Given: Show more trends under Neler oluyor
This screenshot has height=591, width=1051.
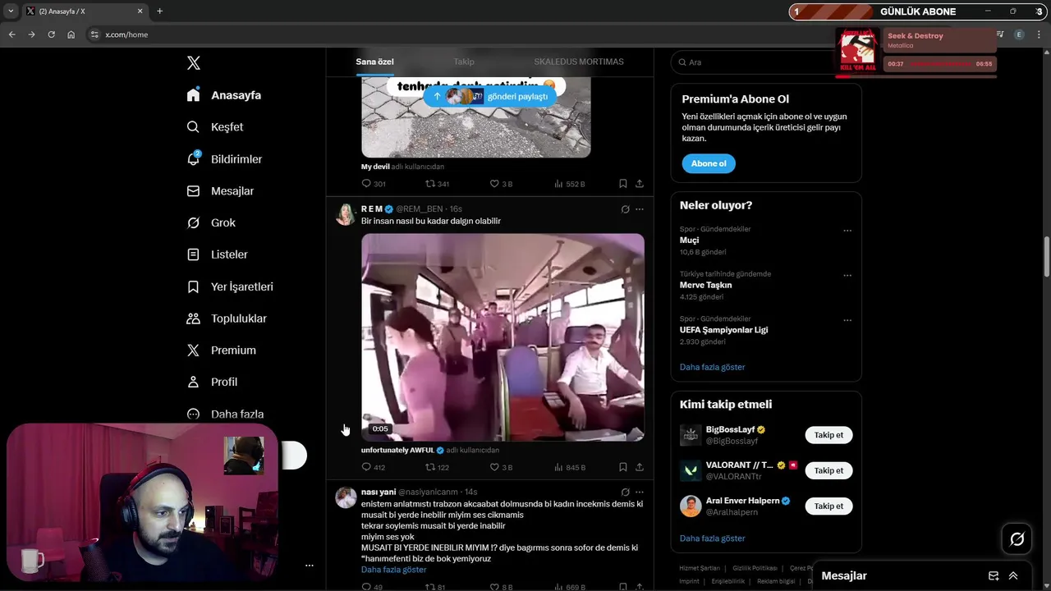Looking at the screenshot, I should [x=712, y=367].
